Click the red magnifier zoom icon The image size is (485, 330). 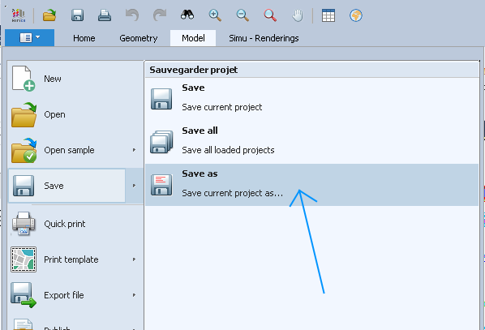[x=270, y=15]
